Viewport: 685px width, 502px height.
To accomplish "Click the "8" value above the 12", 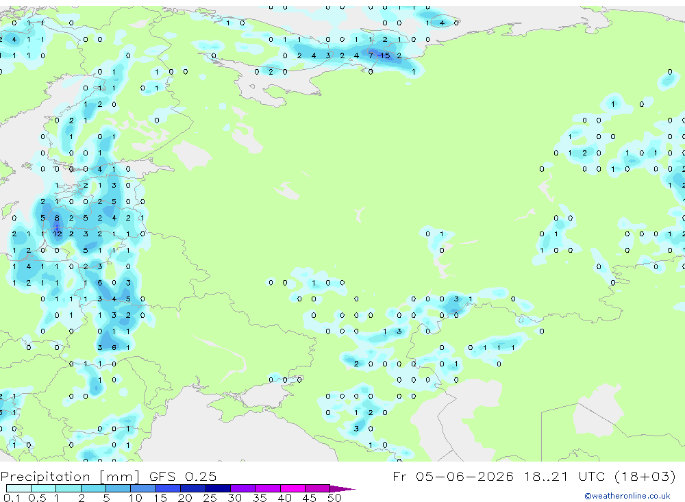I will click(57, 218).
